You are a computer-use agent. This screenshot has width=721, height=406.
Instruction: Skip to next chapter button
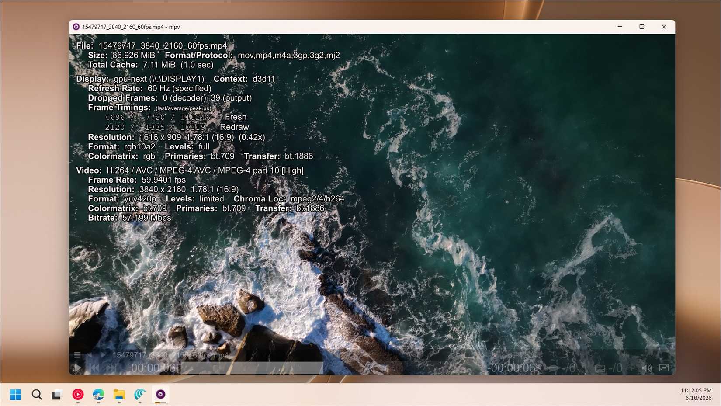tap(111, 368)
